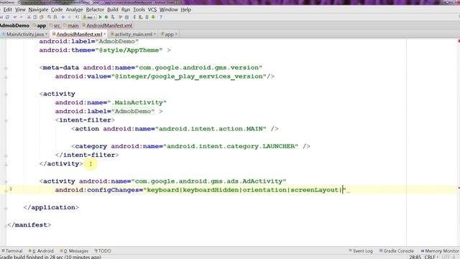Open the VCS menu
Screen dimensions: 460x259
[x=152, y=9]
